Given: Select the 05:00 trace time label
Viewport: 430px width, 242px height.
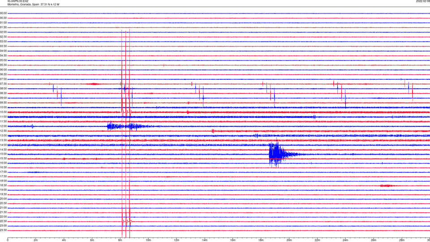Looking at the screenshot, I should (3, 60).
